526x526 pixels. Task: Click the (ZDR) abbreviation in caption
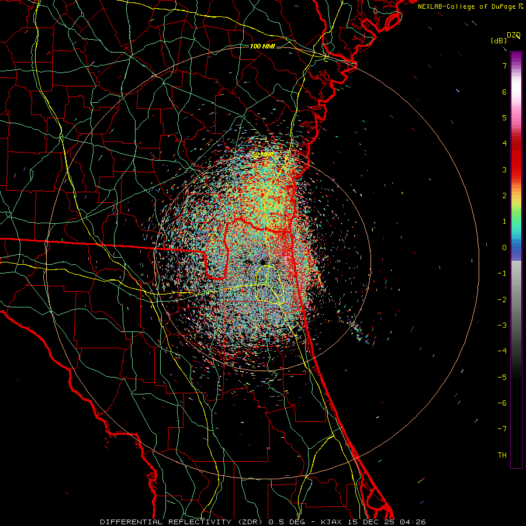coord(250,522)
